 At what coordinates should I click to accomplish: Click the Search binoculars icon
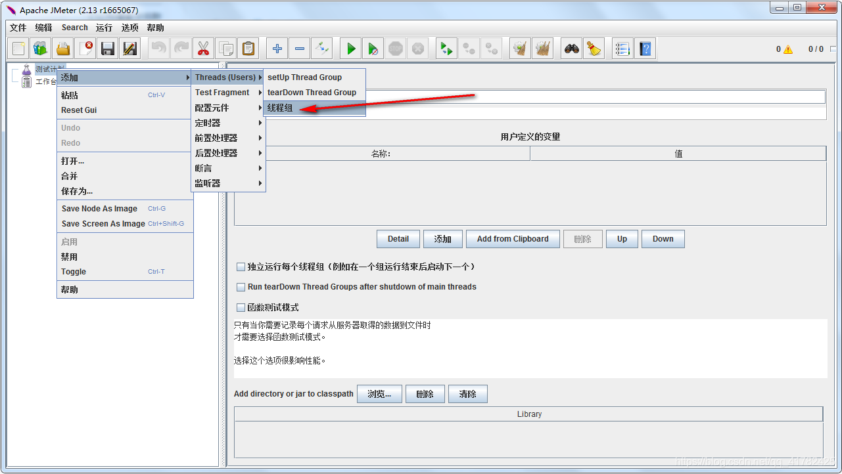[572, 49]
